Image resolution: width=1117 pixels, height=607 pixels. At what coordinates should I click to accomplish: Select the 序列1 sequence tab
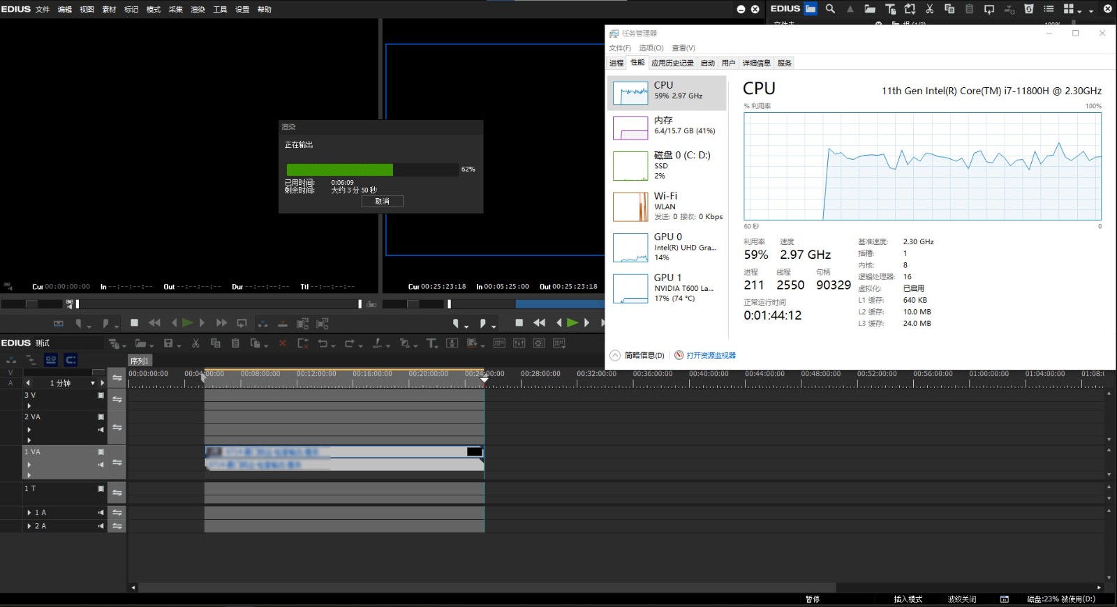140,361
